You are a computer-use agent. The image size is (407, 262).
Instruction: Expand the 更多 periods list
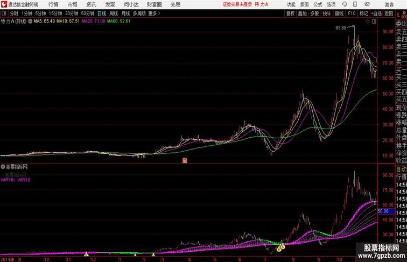(x=155, y=13)
